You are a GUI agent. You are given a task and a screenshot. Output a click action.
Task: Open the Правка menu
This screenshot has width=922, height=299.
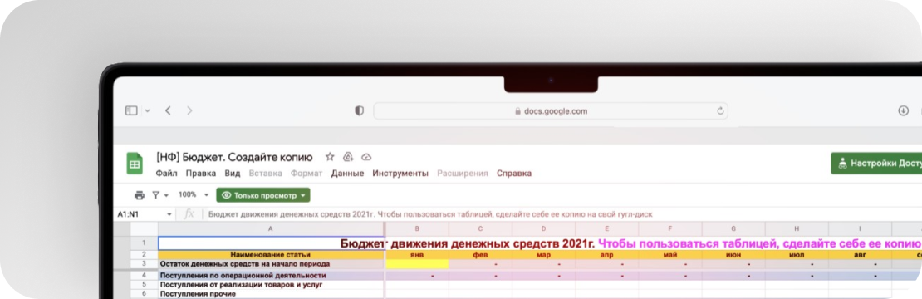click(x=200, y=174)
